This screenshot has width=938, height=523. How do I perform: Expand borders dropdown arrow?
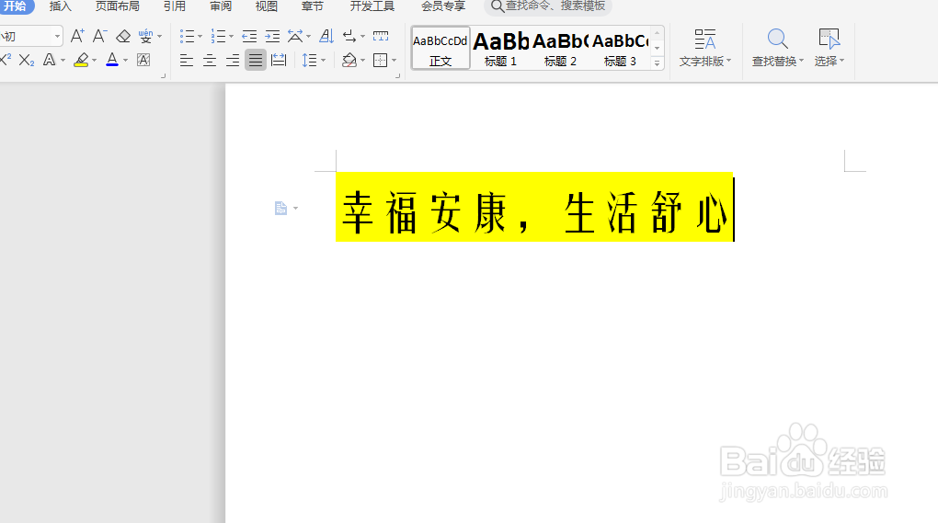pyautogui.click(x=395, y=61)
